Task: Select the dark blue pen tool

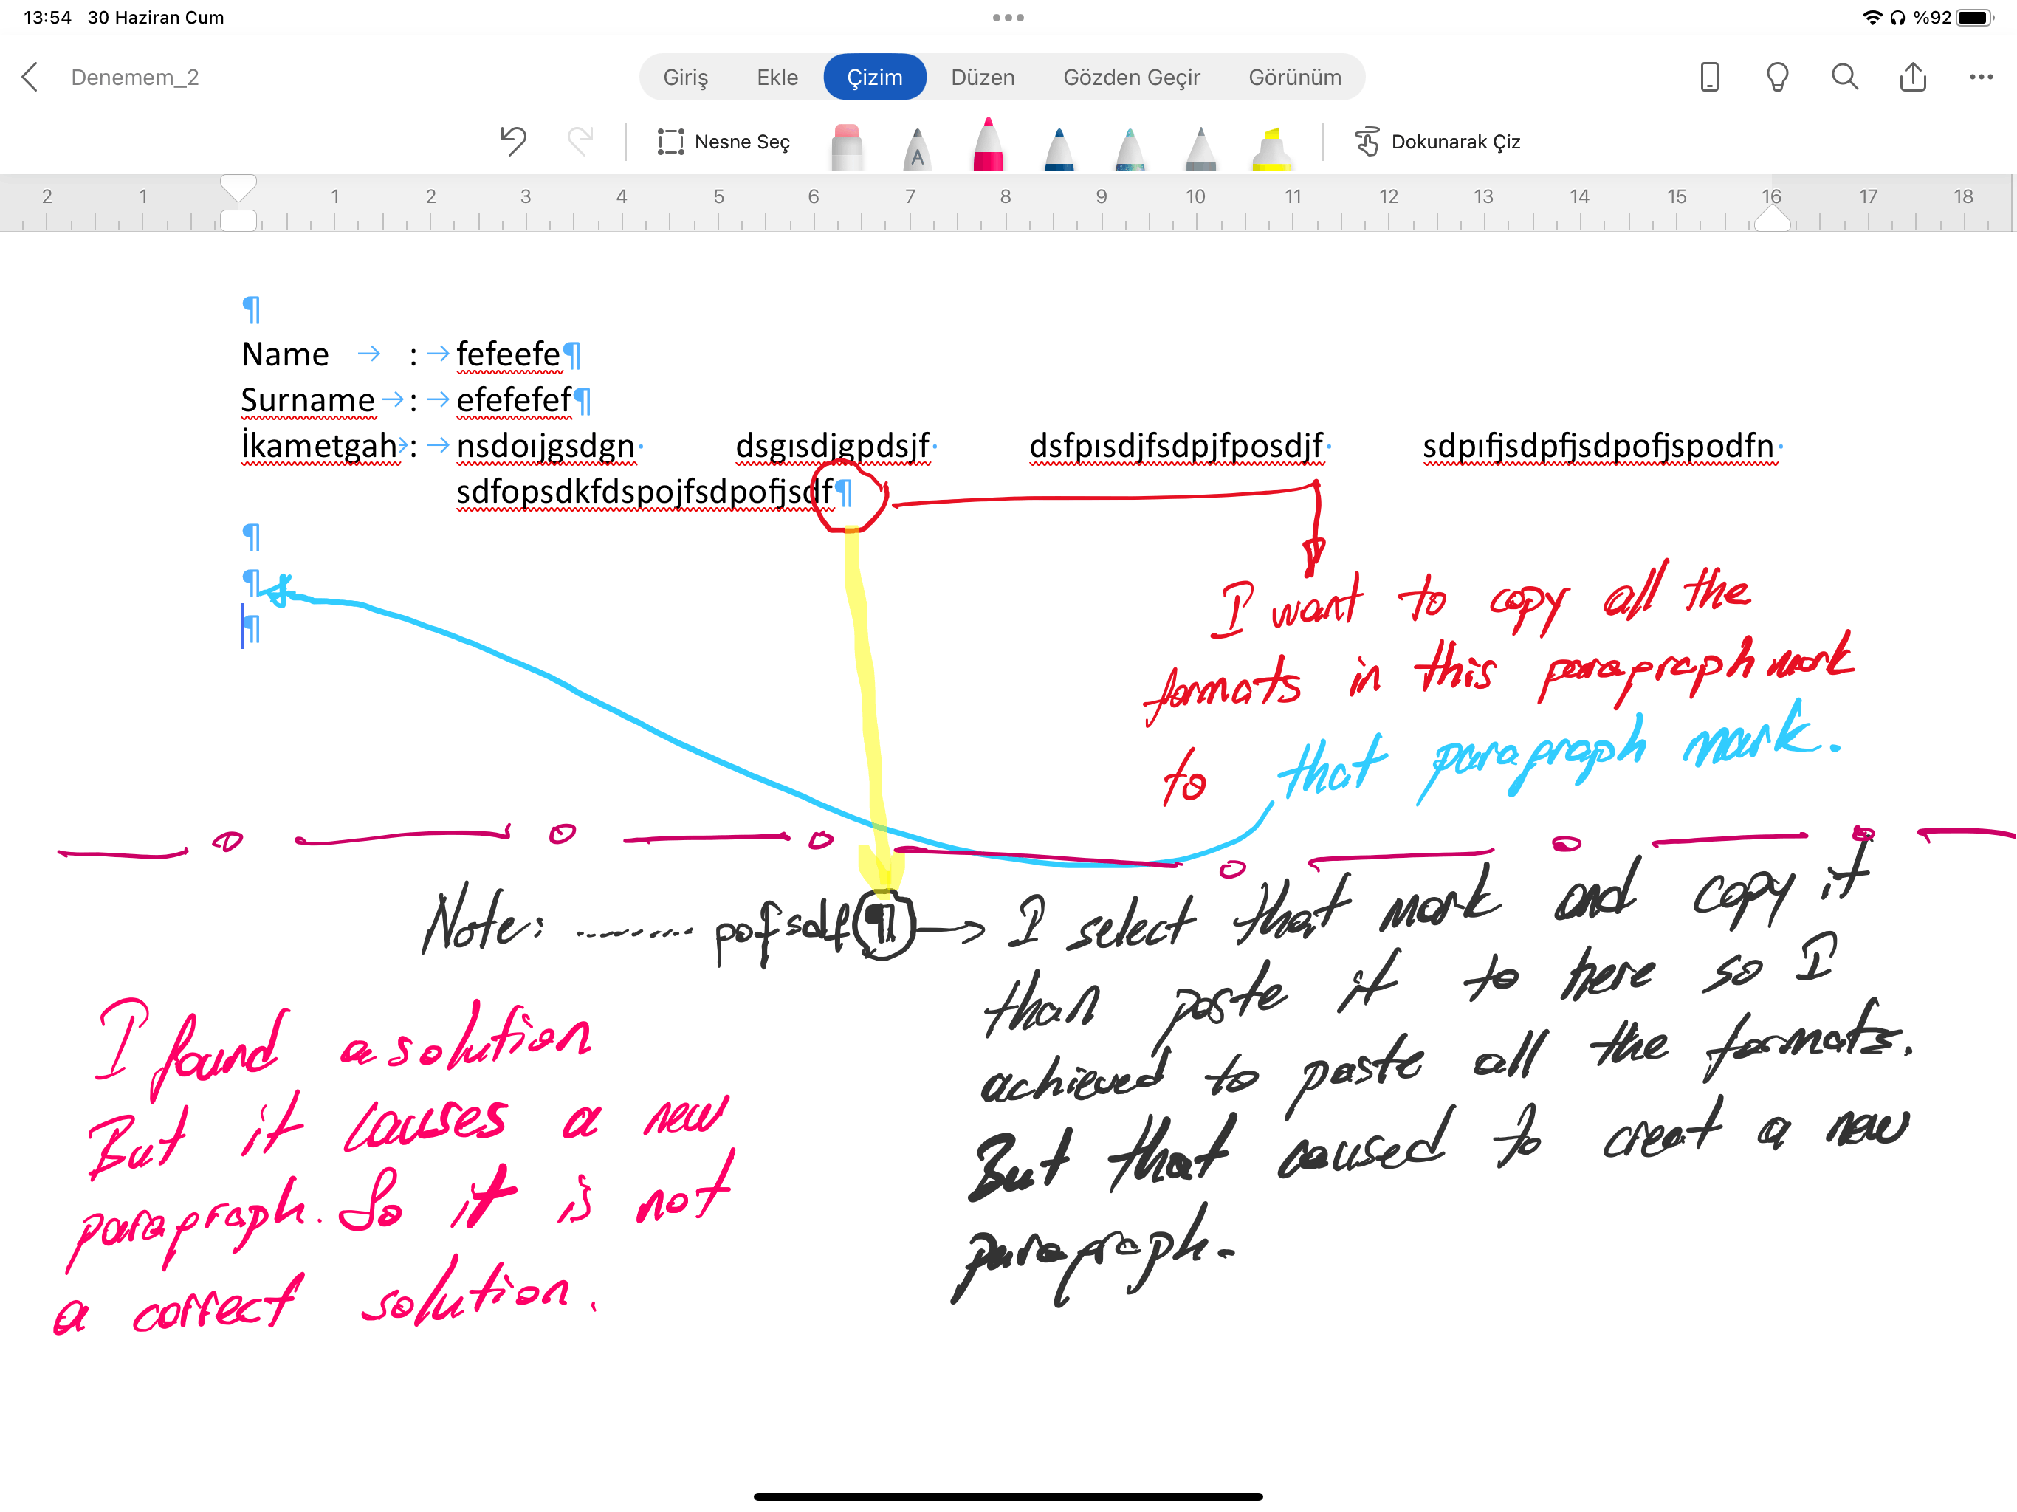Action: pos(1059,148)
